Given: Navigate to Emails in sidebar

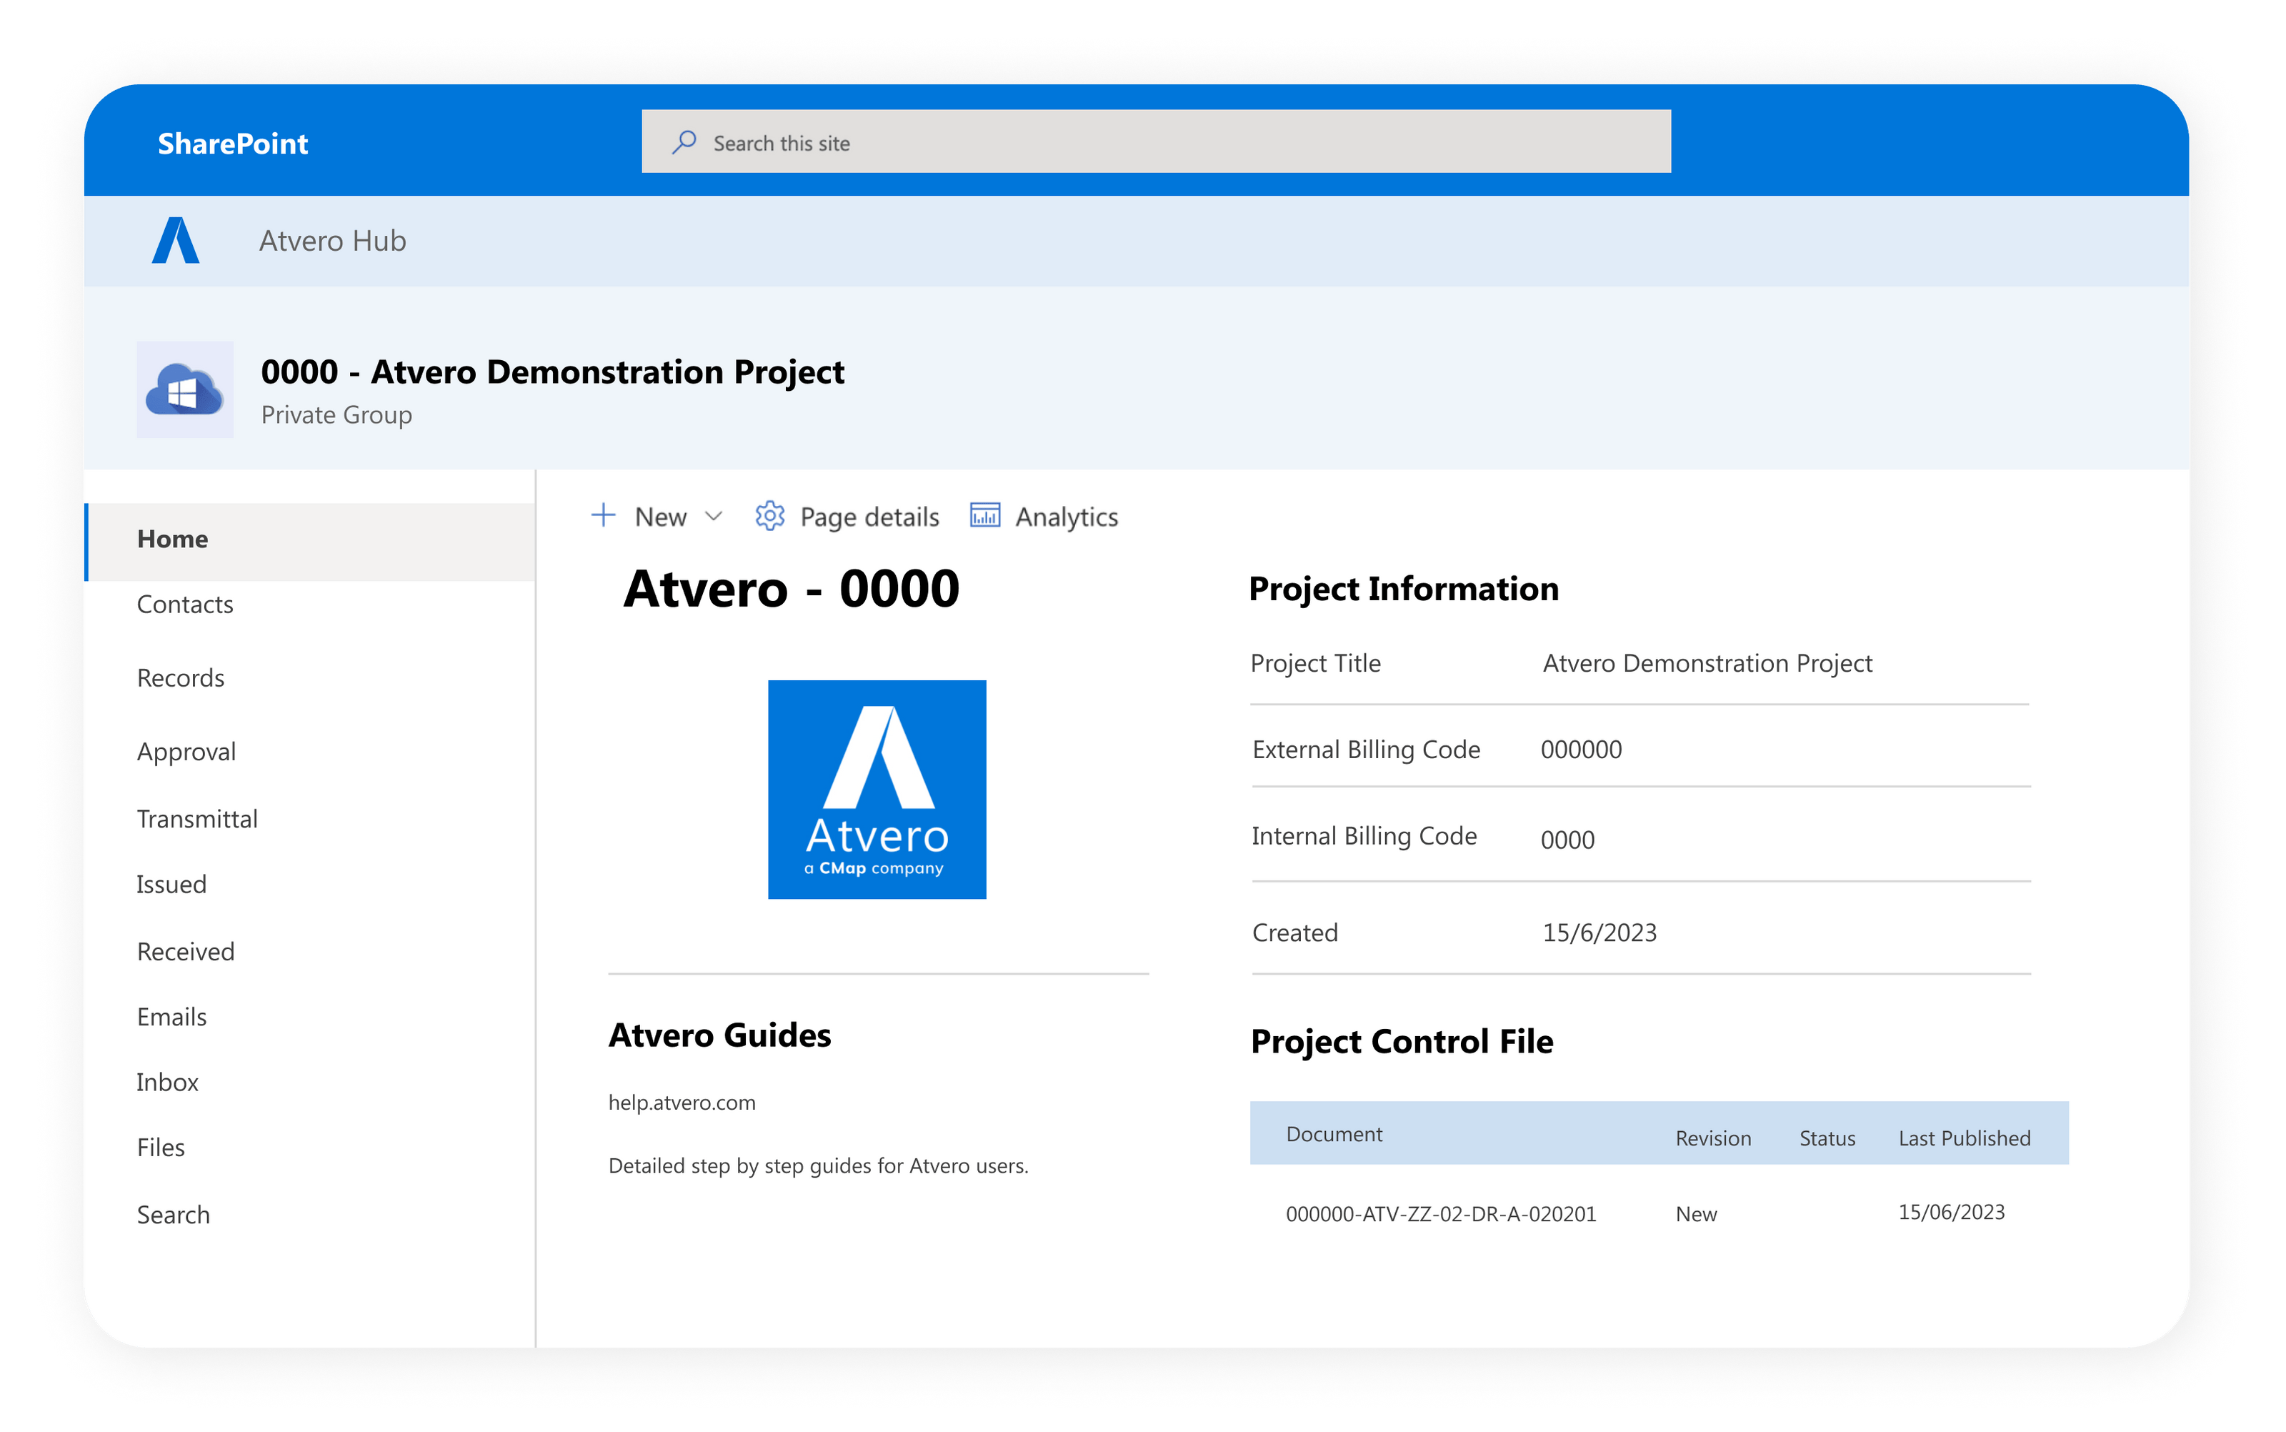Looking at the screenshot, I should click(x=171, y=1016).
